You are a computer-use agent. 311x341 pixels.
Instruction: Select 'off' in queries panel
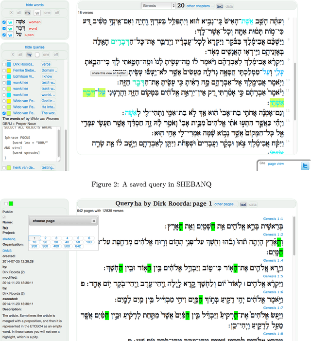pos(56,54)
